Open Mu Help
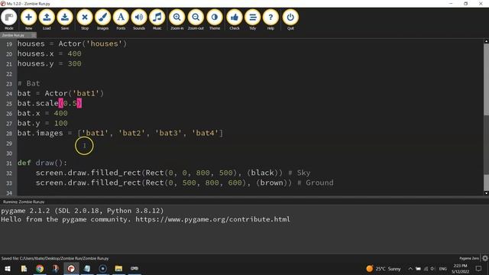The height and width of the screenshot is (275, 489). [270, 20]
